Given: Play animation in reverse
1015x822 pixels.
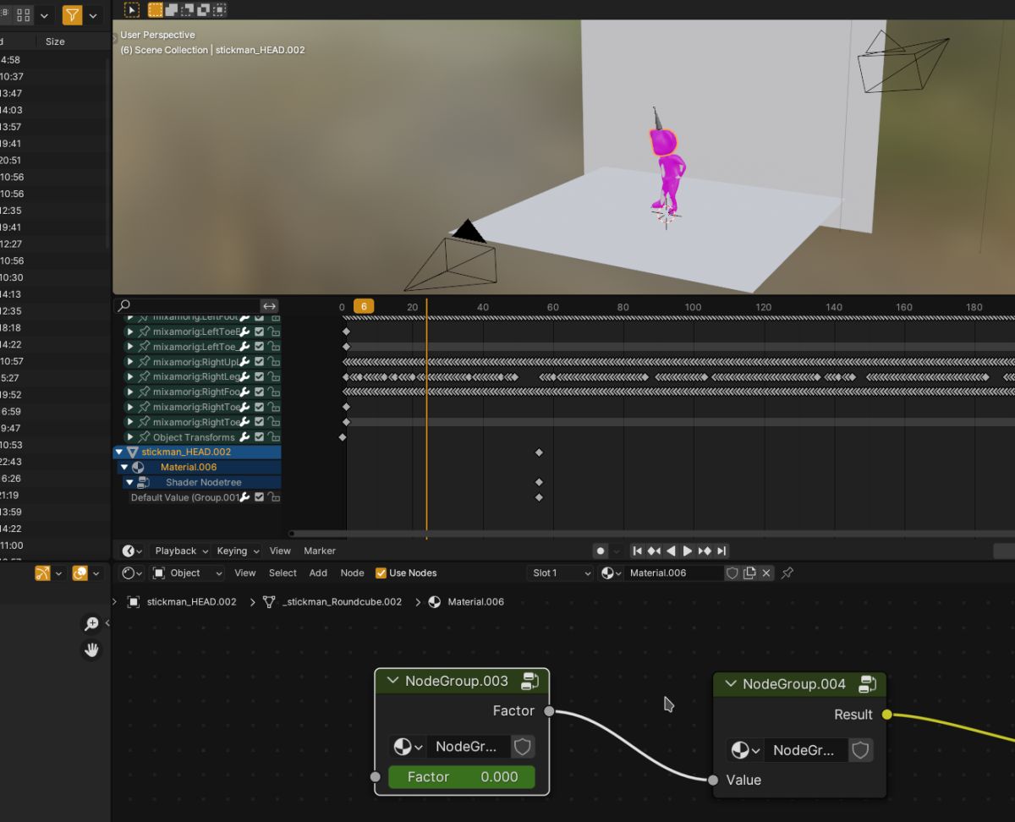Looking at the screenshot, I should [x=671, y=551].
